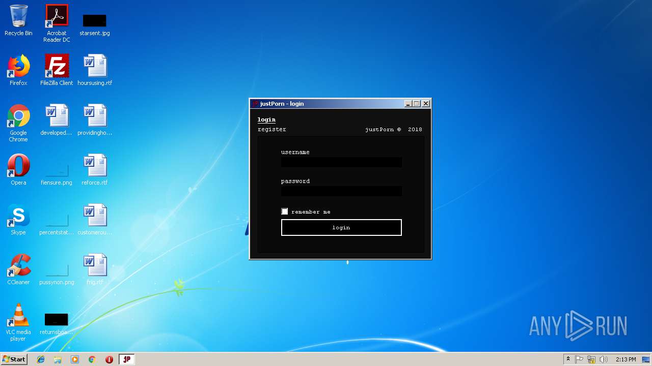Select the returnsboa... file on desktop
The image size is (652, 366).
click(x=57, y=324)
